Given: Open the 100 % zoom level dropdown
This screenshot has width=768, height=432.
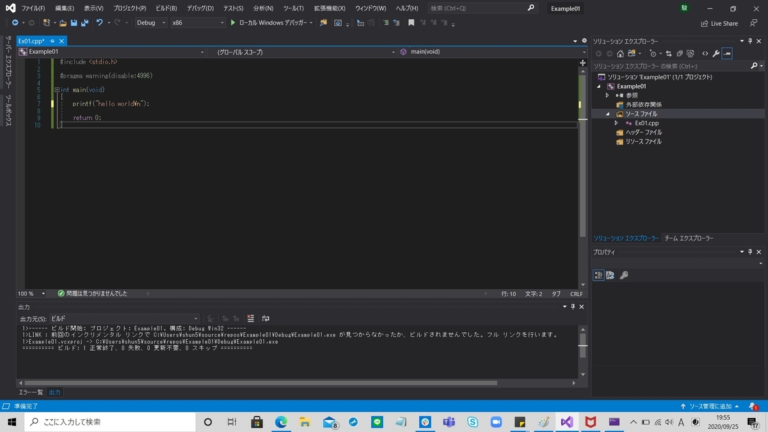Looking at the screenshot, I should 32,293.
